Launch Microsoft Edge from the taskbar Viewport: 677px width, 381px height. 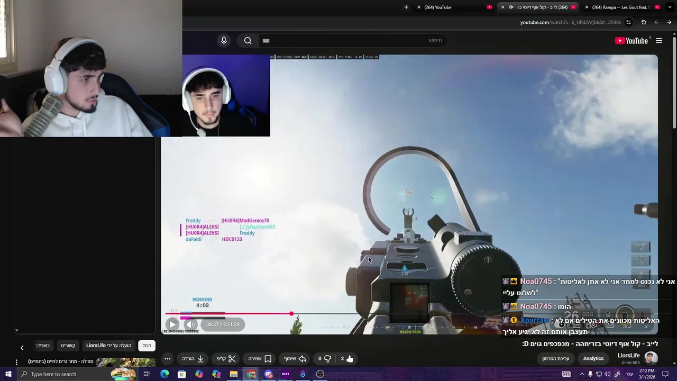coord(164,374)
